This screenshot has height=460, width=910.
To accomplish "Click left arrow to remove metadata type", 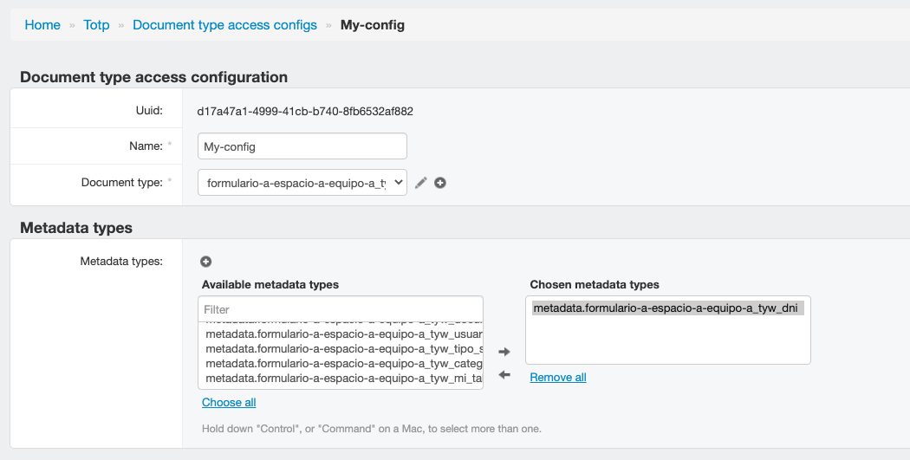I will click(x=505, y=375).
